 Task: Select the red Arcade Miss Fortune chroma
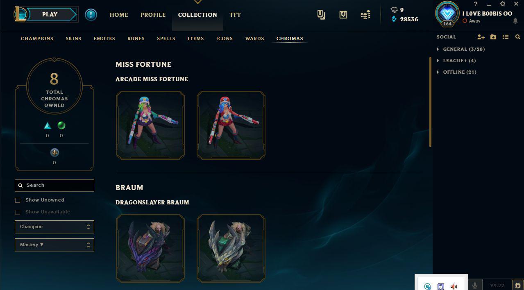click(231, 125)
